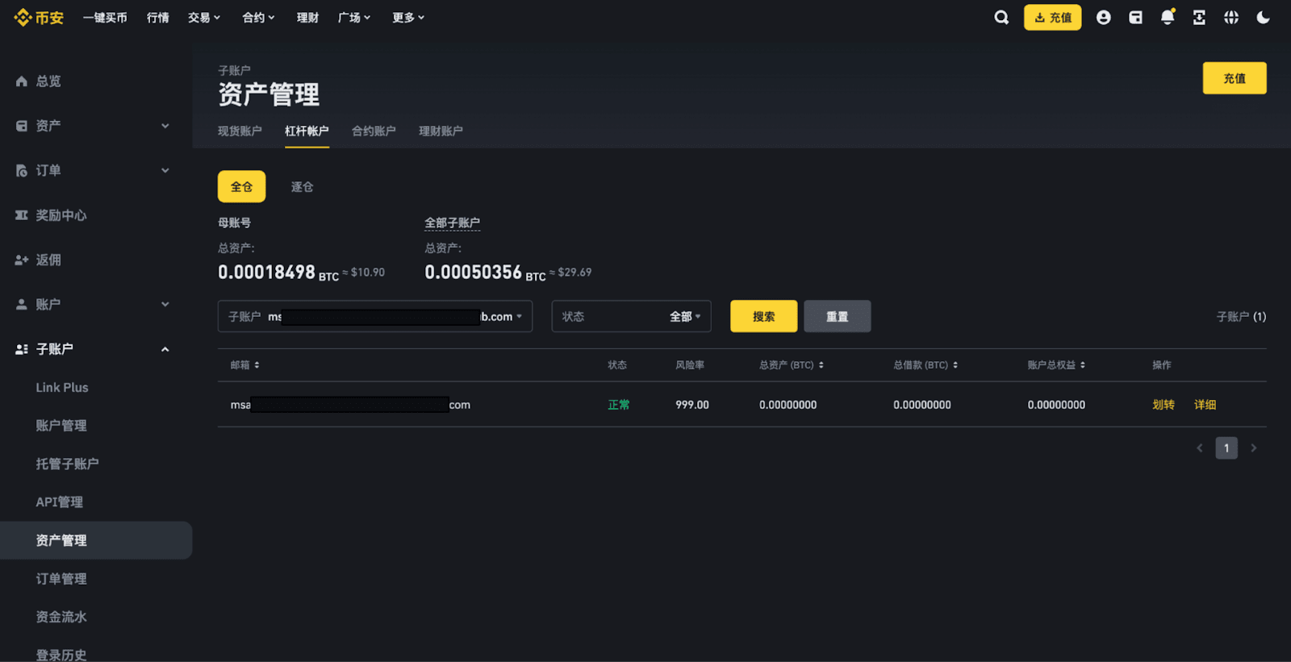The width and height of the screenshot is (1291, 662).
Task: Click the large 充值 button on the page
Action: pyautogui.click(x=1235, y=78)
